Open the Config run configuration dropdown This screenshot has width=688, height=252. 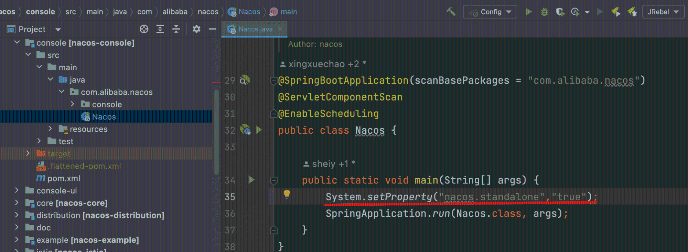coord(490,12)
